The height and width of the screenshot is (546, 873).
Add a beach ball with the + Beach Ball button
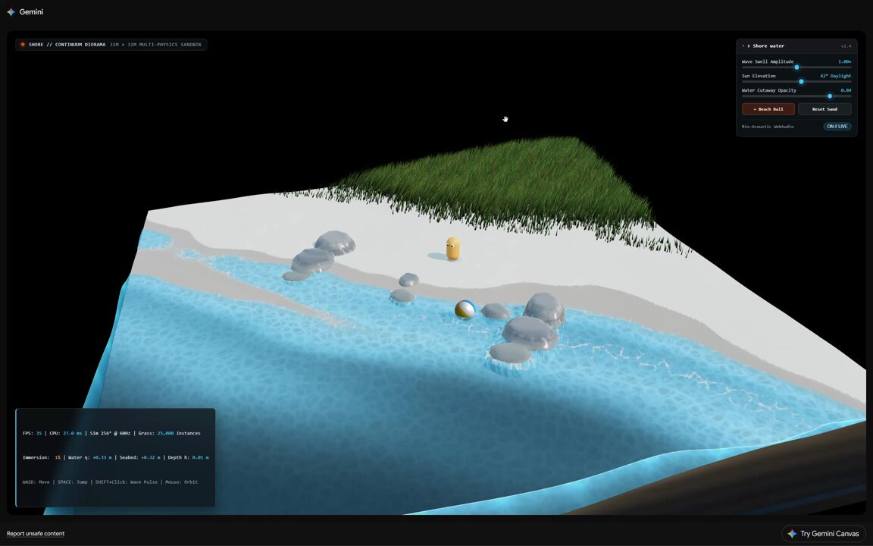(768, 109)
